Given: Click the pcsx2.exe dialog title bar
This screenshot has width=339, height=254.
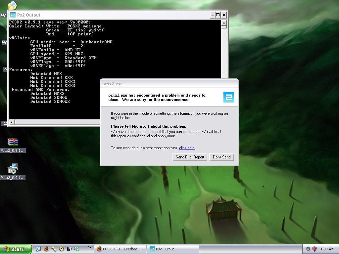Looking at the screenshot, I should point(169,84).
